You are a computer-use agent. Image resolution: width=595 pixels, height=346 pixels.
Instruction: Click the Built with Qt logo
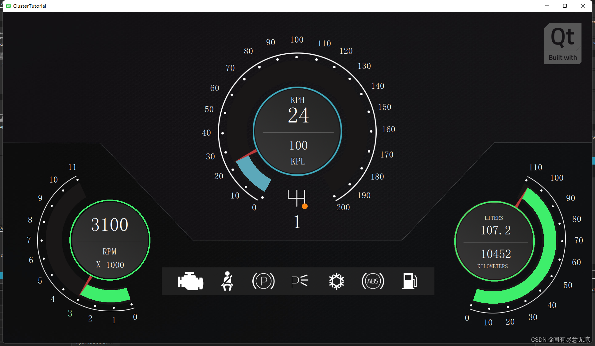tap(562, 44)
